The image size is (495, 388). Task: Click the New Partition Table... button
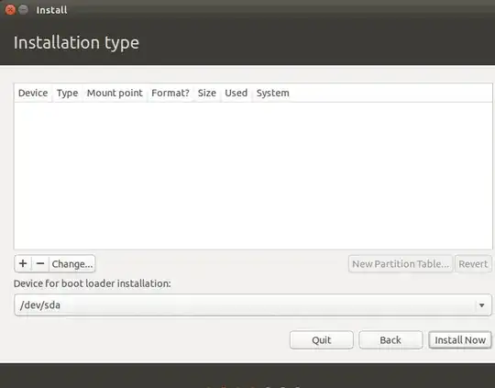(x=401, y=264)
